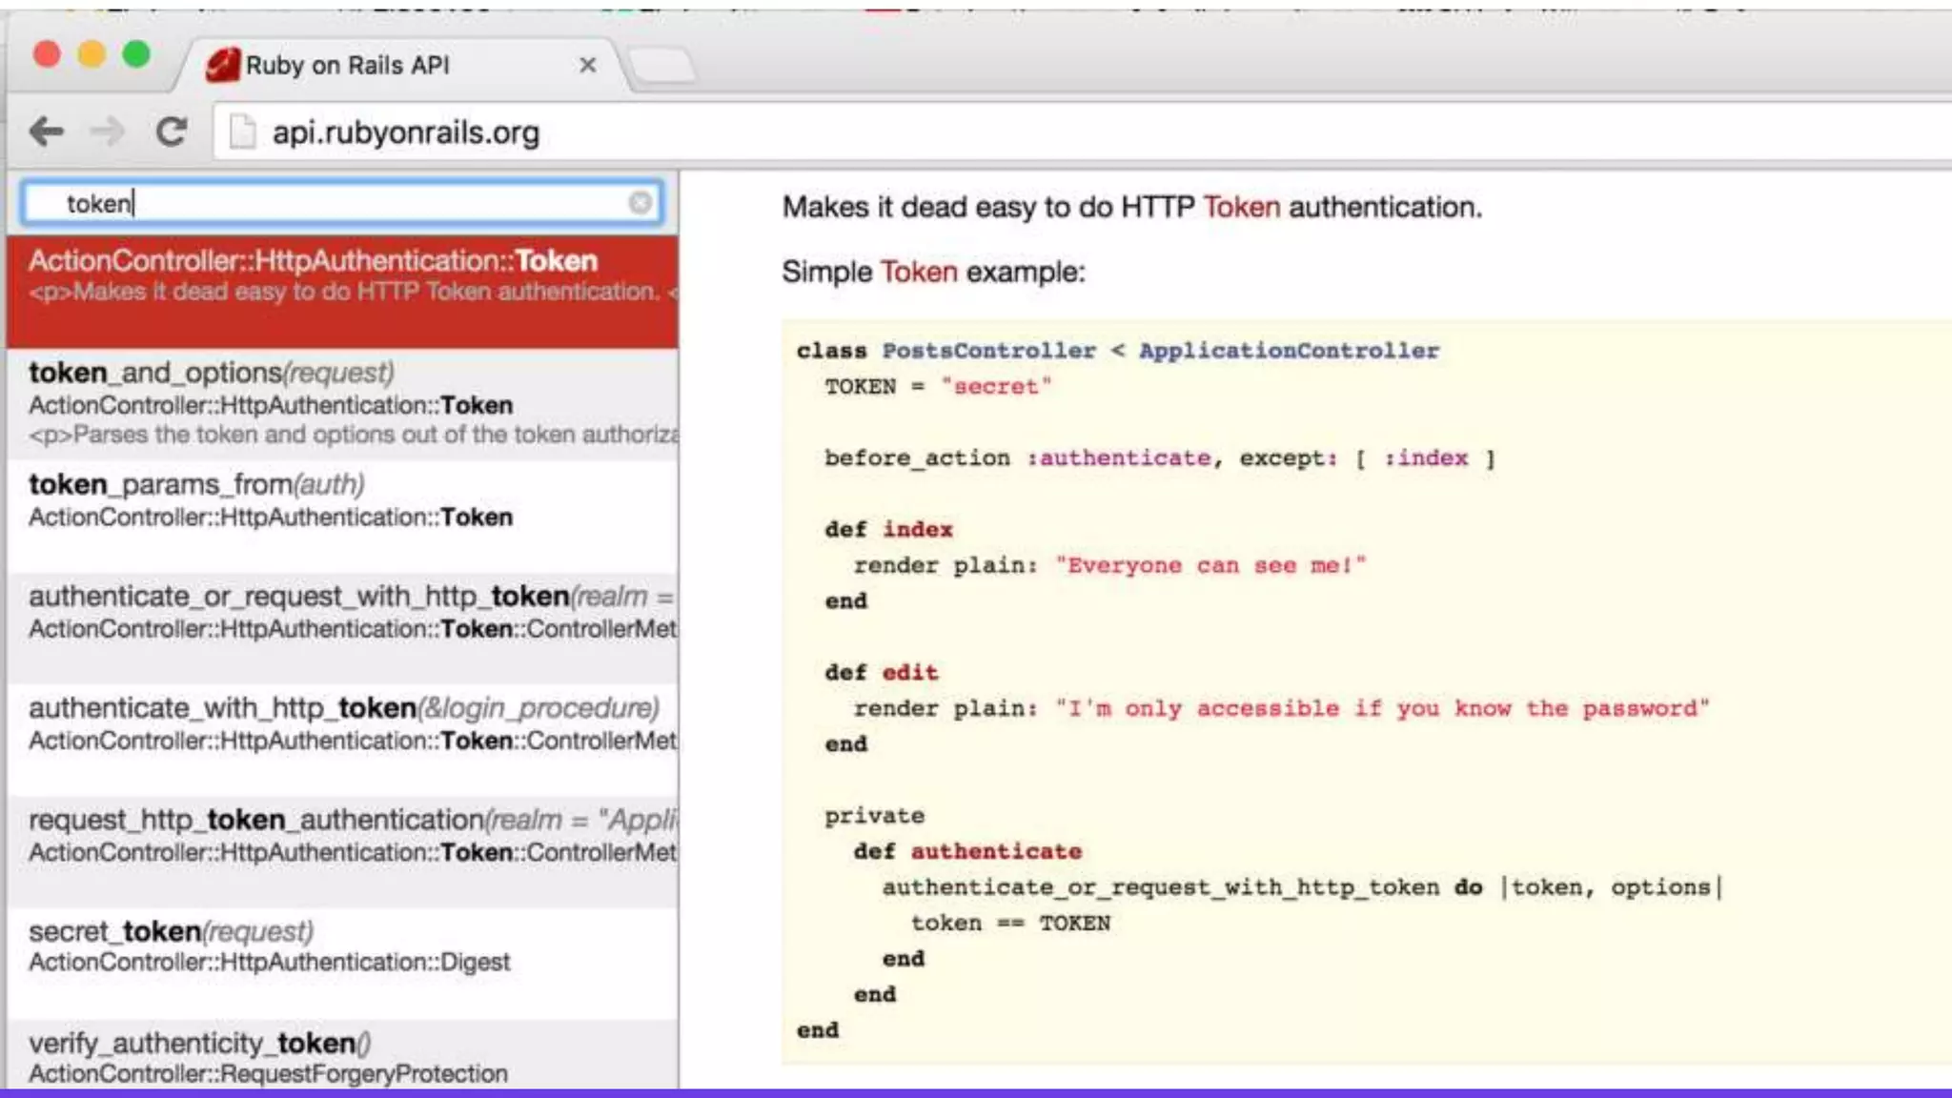Minimize the window with the yellow button

tap(91, 55)
